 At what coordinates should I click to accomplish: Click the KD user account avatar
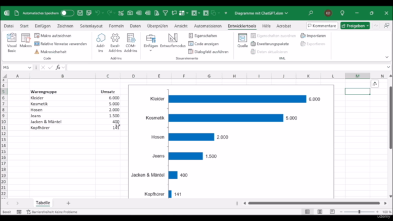click(328, 14)
